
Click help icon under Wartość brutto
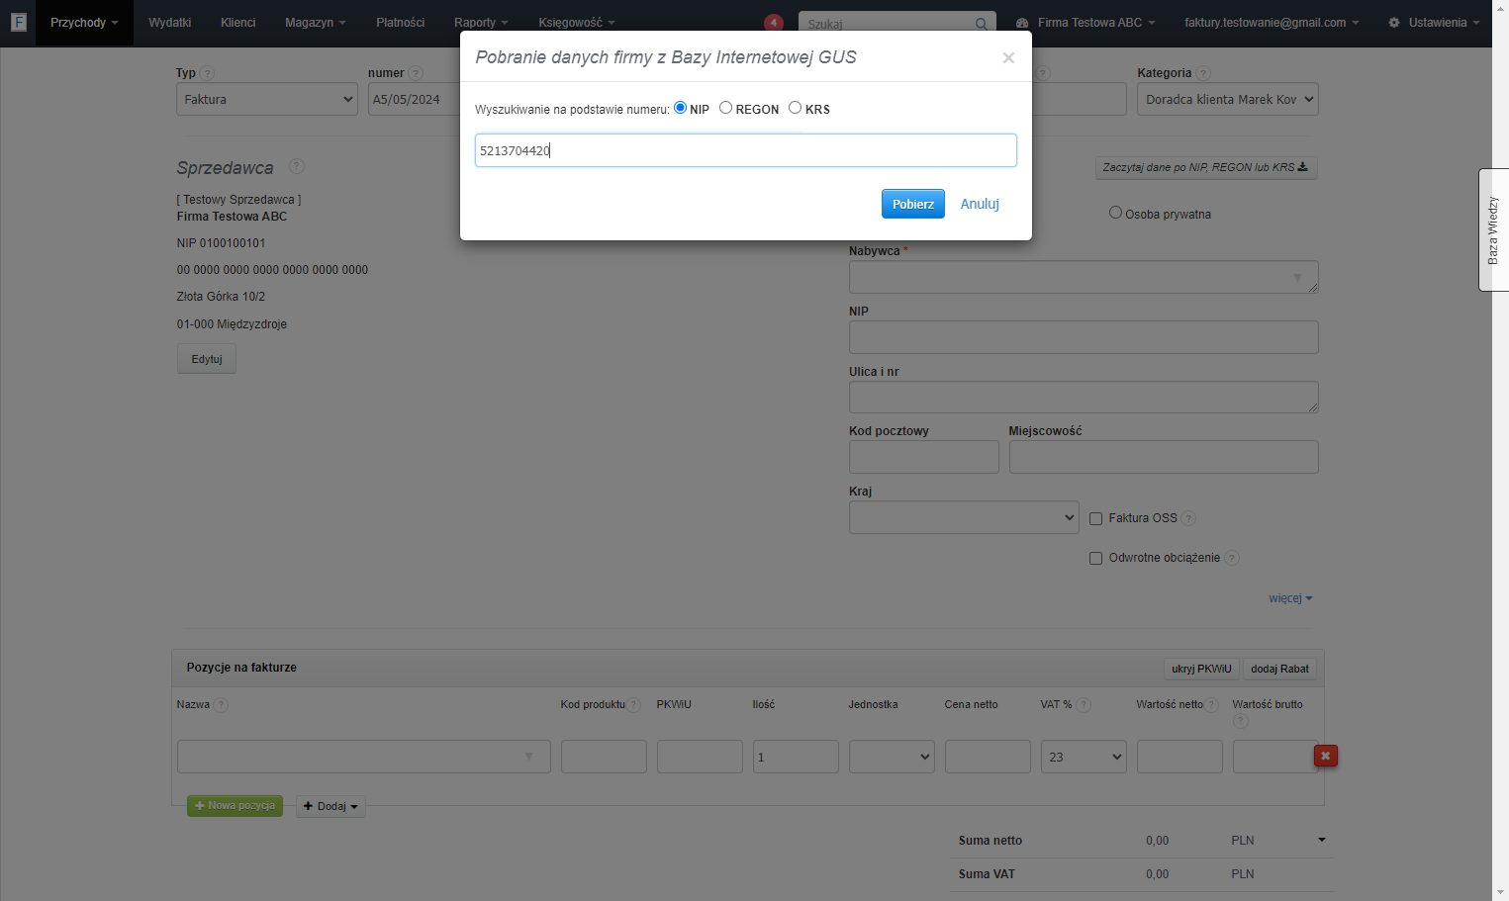tap(1241, 721)
